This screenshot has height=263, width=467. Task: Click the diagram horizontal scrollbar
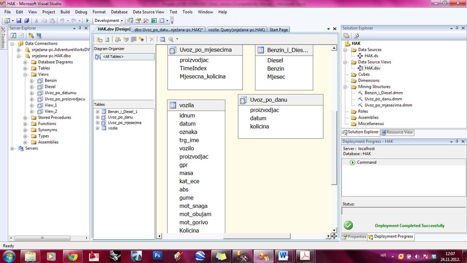pyautogui.click(x=256, y=236)
